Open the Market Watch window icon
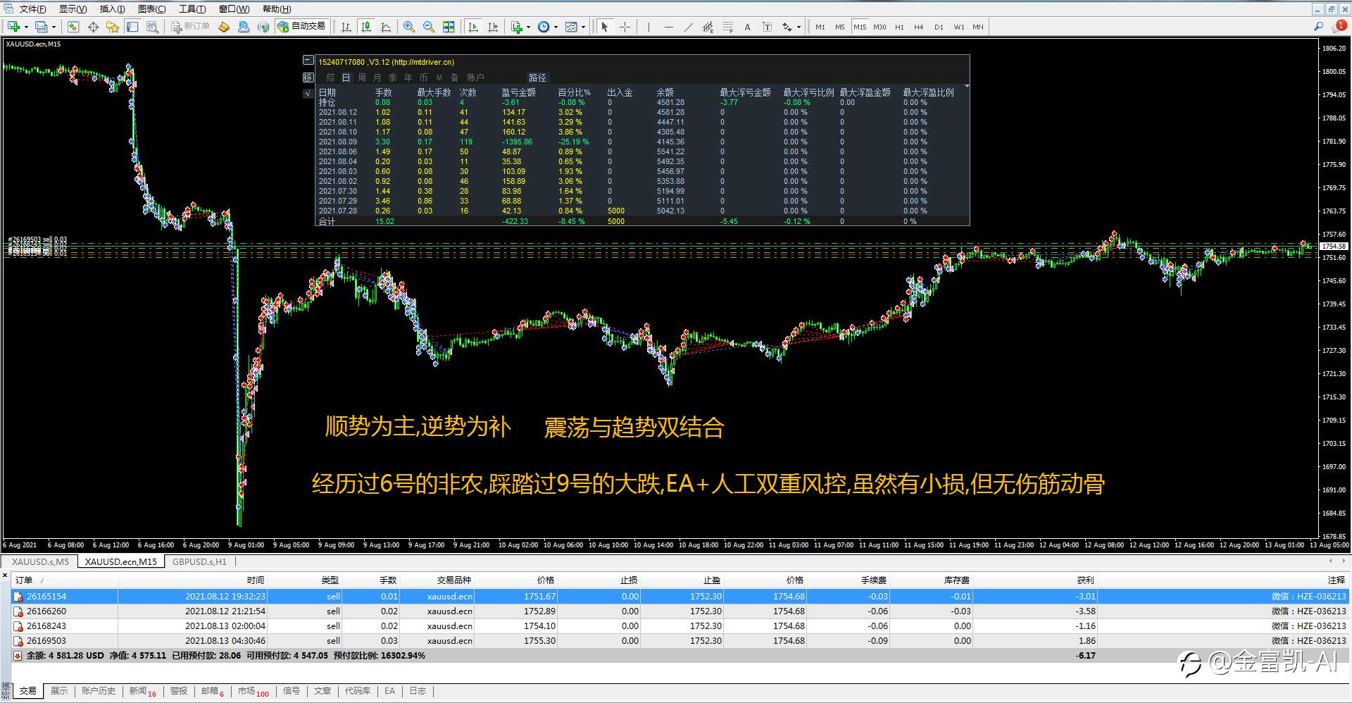1352x703 pixels. pyautogui.click(x=73, y=27)
